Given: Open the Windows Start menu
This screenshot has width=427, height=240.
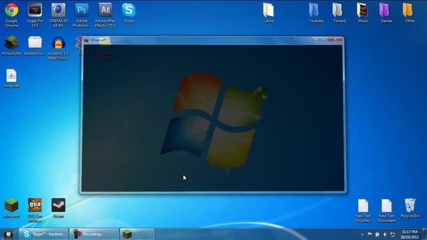Looking at the screenshot, I should click(8, 234).
